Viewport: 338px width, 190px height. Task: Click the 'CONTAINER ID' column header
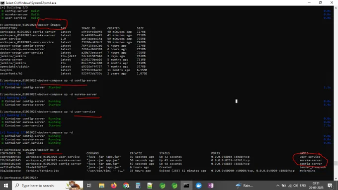click(x=10, y=153)
